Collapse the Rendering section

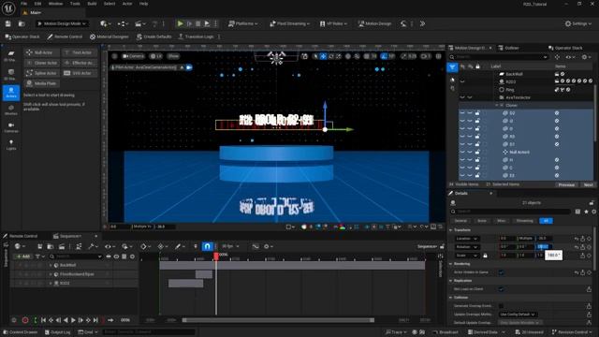(x=451, y=264)
